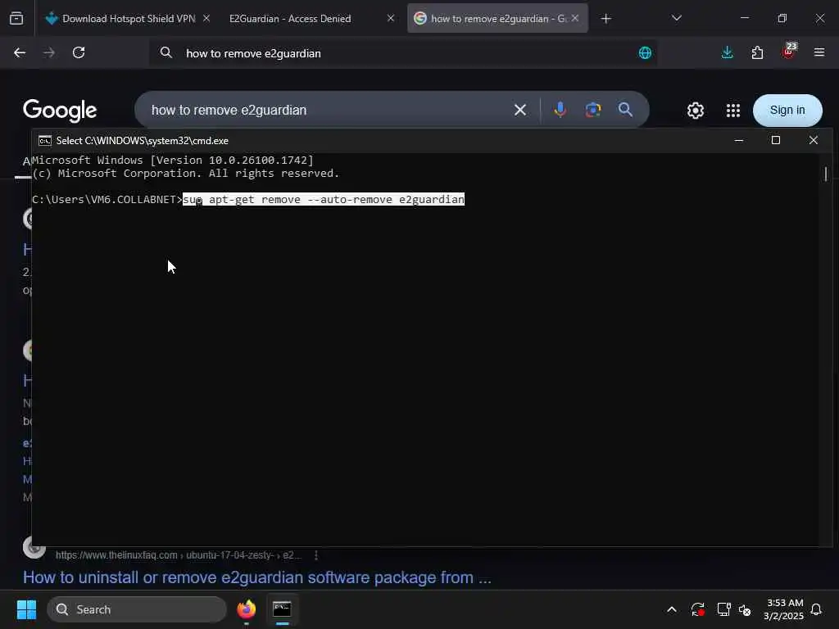This screenshot has width=839, height=629.
Task: Open a new browser tab
Action: pos(605,19)
